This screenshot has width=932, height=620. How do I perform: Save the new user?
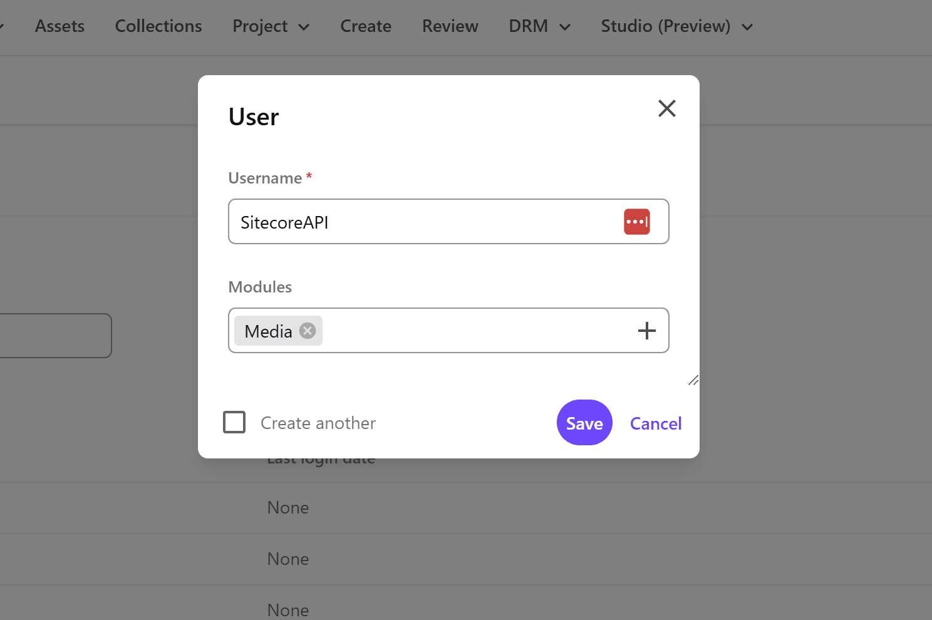pos(584,423)
